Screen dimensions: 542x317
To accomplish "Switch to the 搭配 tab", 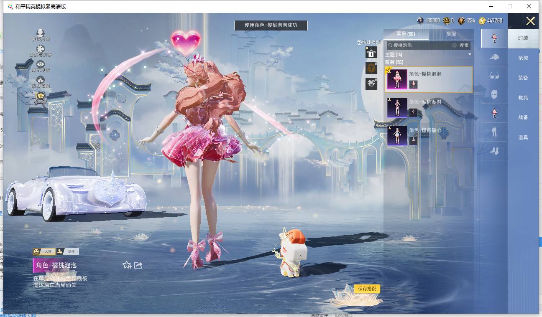I will [x=451, y=34].
